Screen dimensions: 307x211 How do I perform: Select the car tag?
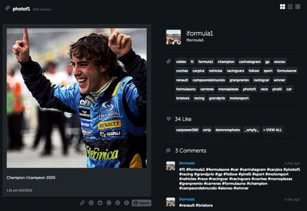pos(289,89)
